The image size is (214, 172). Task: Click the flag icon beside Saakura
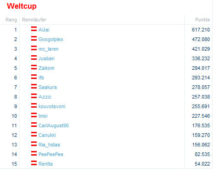pos(34,86)
